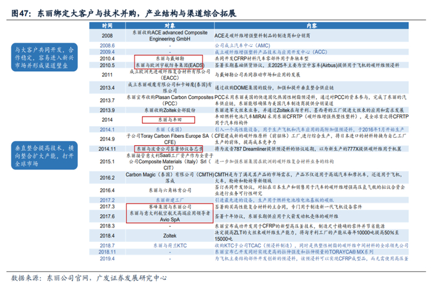Click the 对象 column header
The width and height of the screenshot is (433, 290).
(170, 26)
